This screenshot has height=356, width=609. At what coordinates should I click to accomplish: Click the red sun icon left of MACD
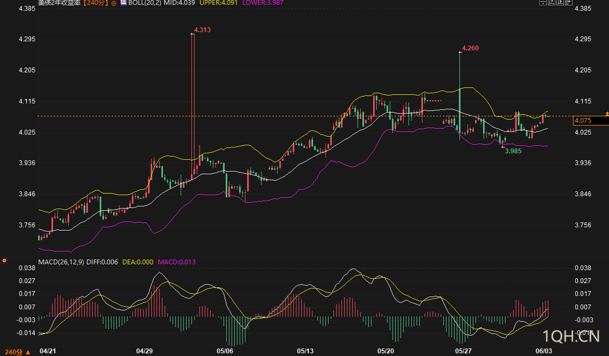pyautogui.click(x=4, y=261)
